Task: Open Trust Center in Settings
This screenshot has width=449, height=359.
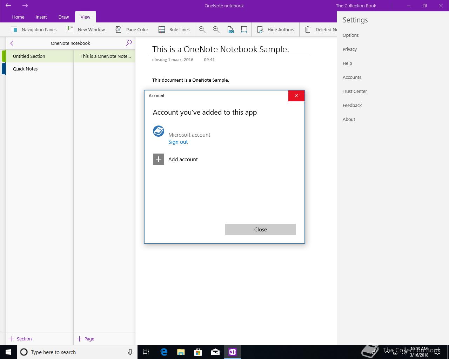Action: click(x=355, y=91)
